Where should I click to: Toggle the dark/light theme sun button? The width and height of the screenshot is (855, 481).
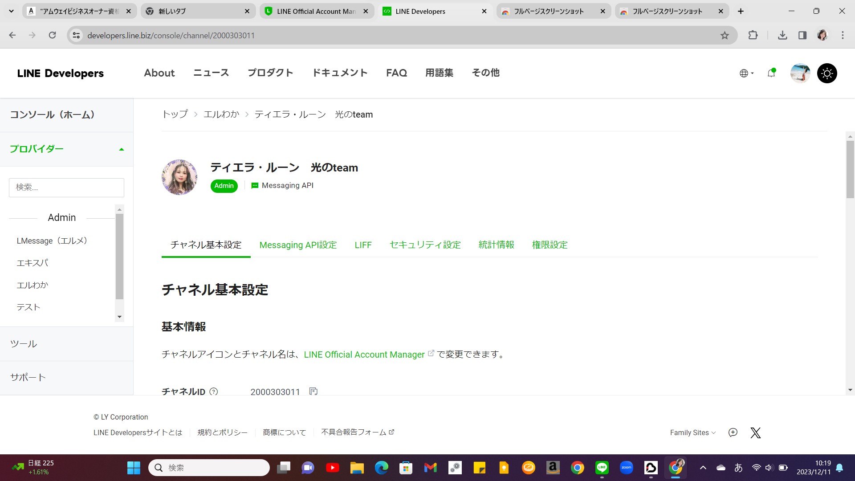click(x=827, y=73)
